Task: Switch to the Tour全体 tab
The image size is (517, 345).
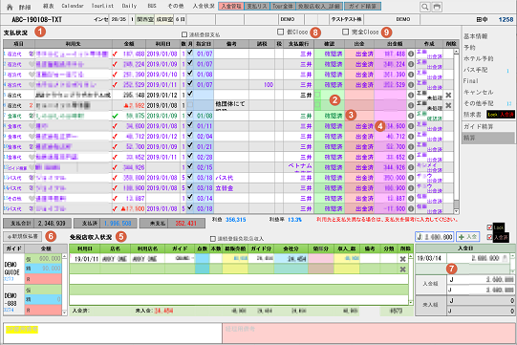Action: pos(283,6)
